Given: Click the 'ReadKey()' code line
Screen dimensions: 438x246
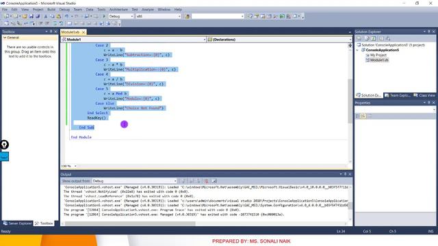Looking at the screenshot, I should point(96,118).
